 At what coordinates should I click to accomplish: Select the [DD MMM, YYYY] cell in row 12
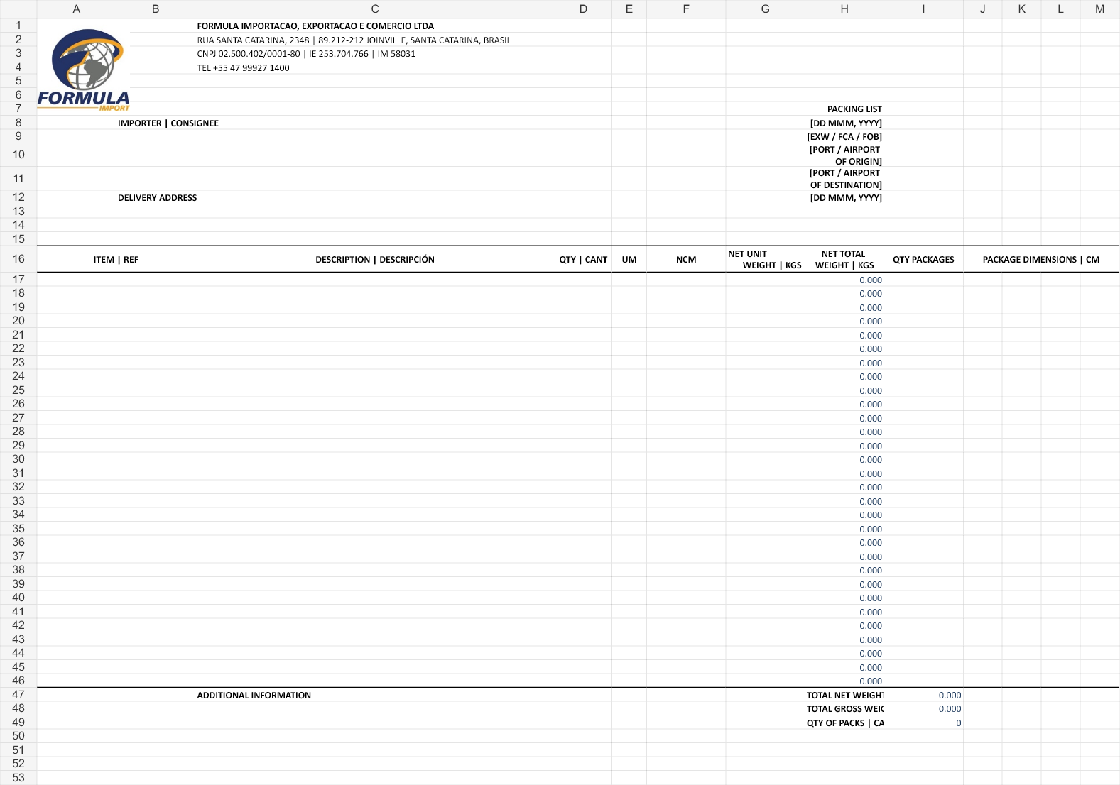(846, 198)
